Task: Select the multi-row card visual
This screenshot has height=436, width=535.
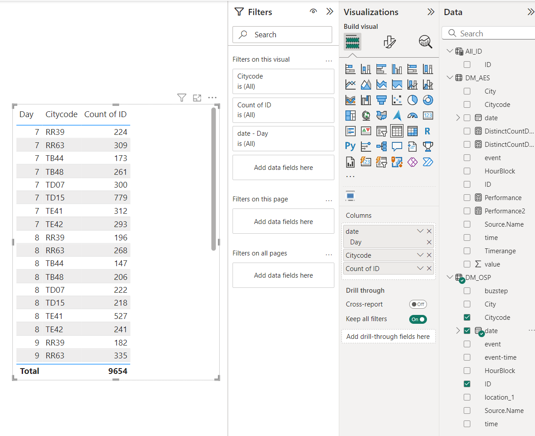Action: click(350, 131)
